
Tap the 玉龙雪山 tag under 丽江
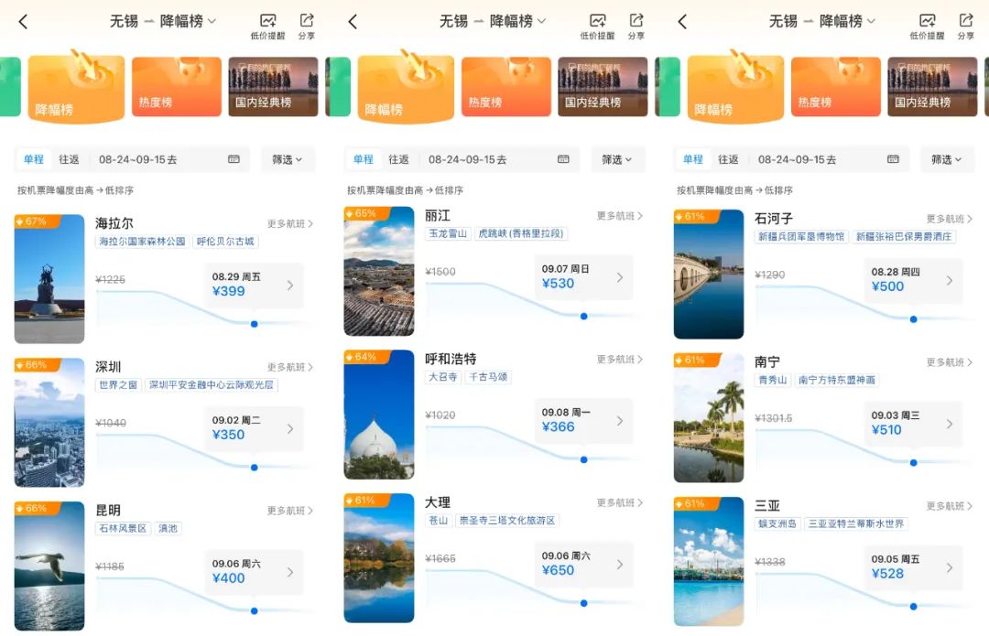tap(449, 233)
